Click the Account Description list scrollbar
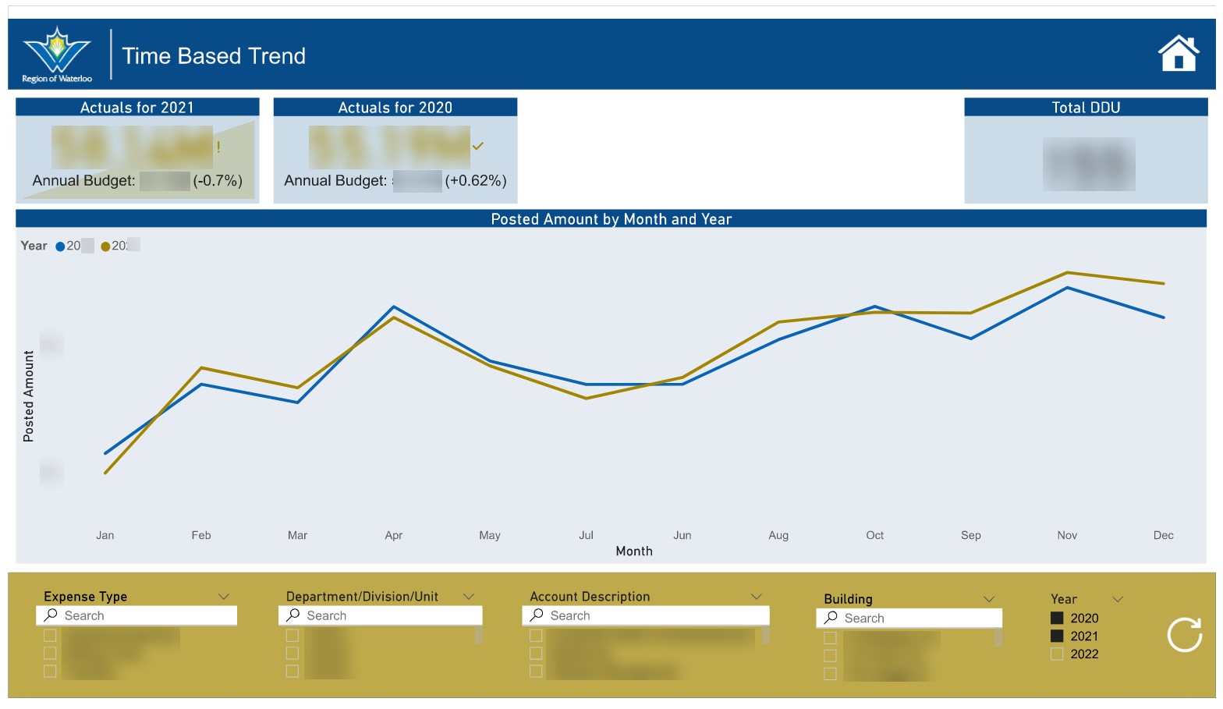 pos(766,635)
